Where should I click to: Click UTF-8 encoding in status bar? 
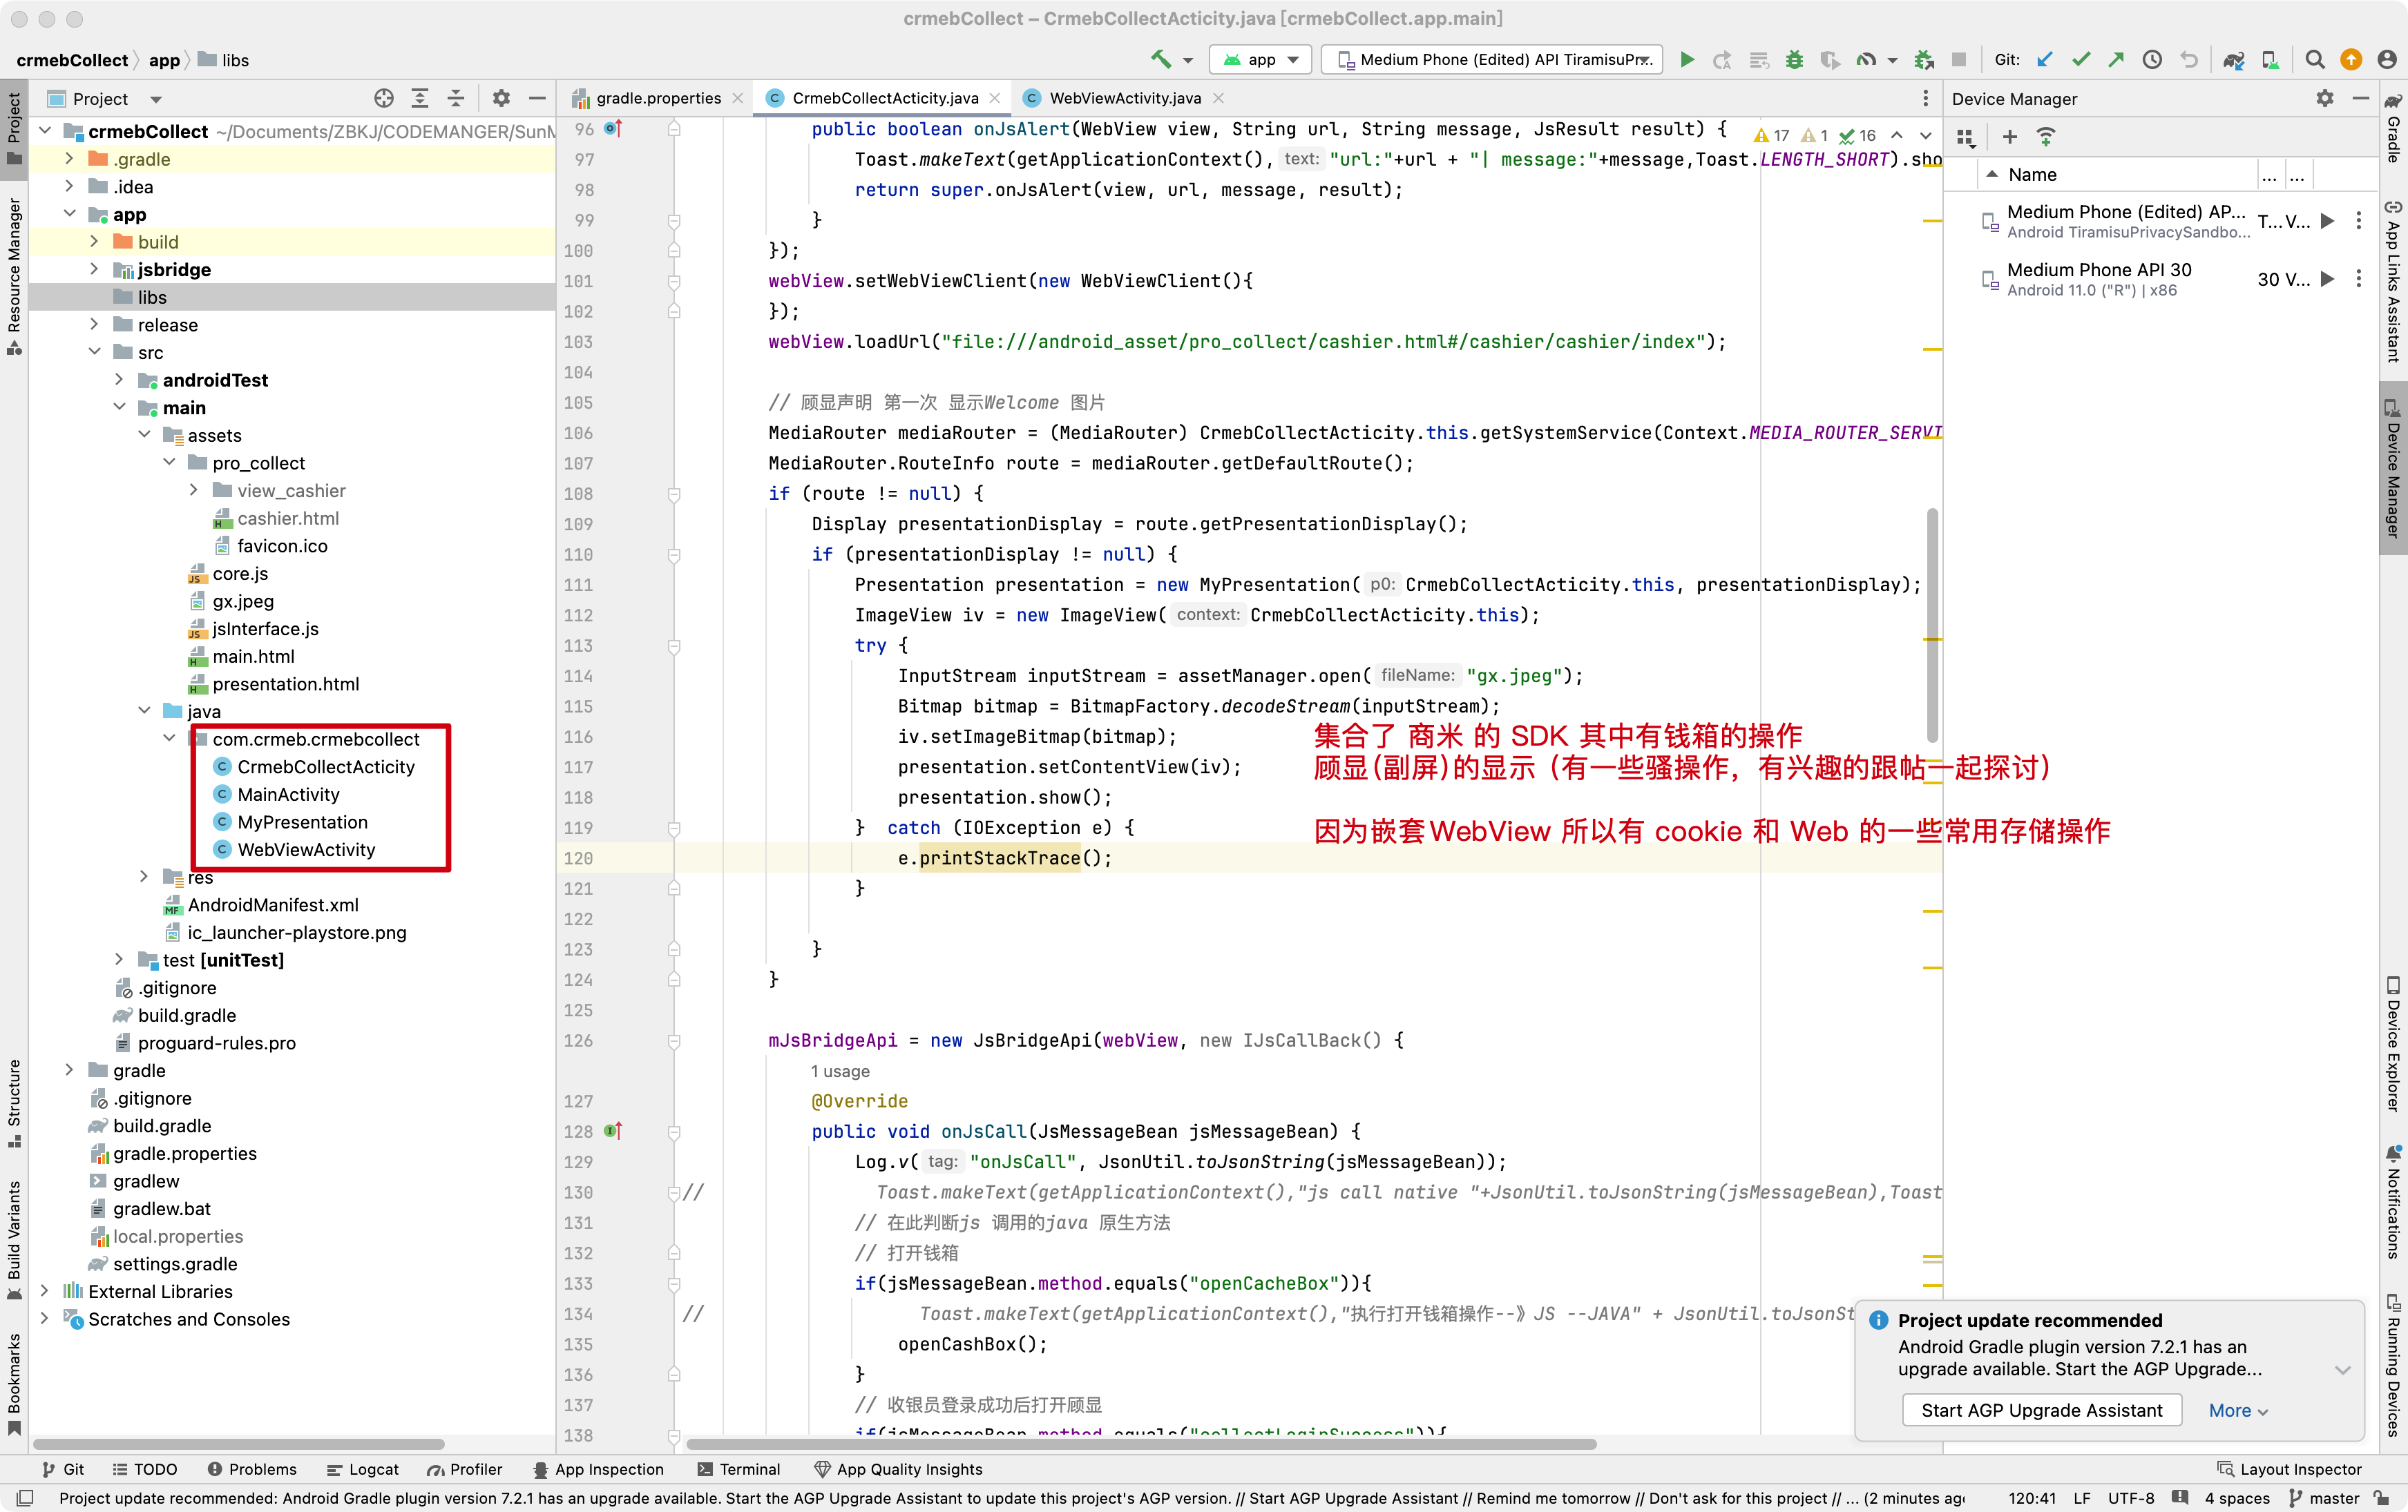coord(2131,1498)
